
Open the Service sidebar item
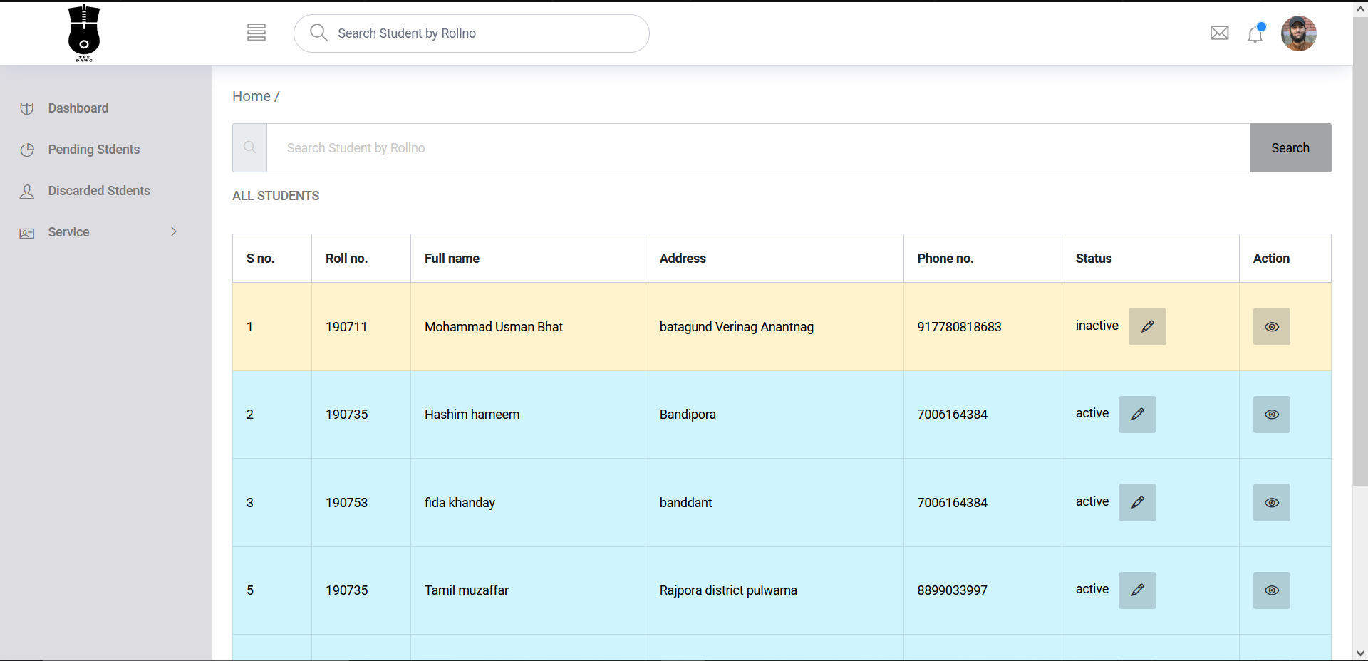tap(69, 232)
